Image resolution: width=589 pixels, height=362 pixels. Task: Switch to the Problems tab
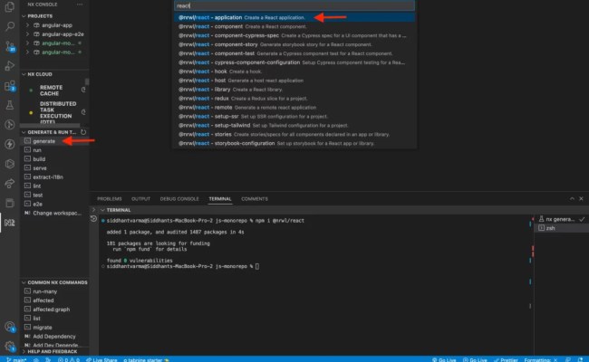[110, 199]
